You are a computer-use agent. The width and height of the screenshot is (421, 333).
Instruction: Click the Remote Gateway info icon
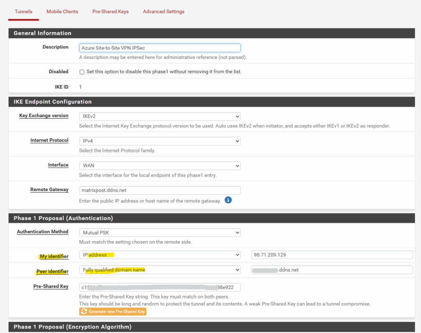[x=228, y=200]
